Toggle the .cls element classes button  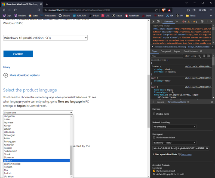coord(193,56)
